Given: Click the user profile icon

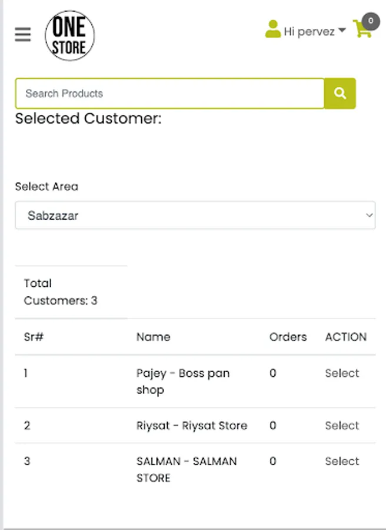Looking at the screenshot, I should (x=273, y=29).
